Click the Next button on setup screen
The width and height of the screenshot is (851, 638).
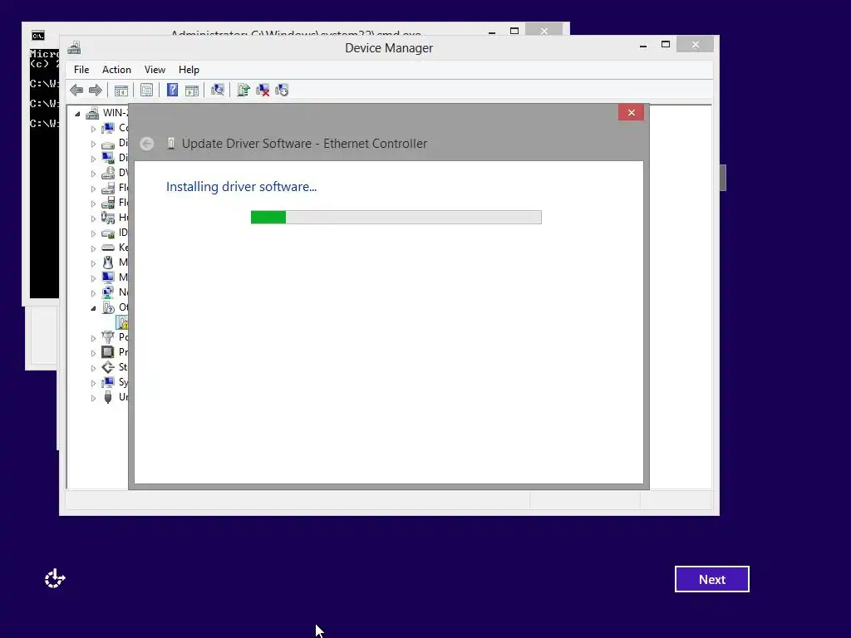click(x=712, y=579)
